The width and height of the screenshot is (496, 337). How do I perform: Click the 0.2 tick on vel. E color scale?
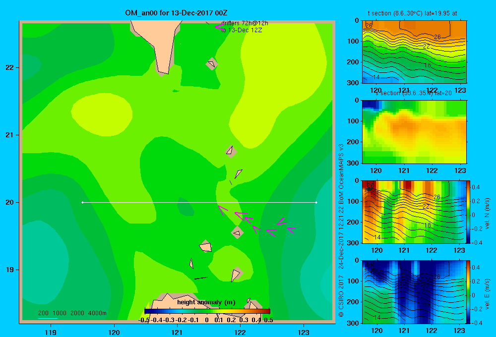coord(476,281)
